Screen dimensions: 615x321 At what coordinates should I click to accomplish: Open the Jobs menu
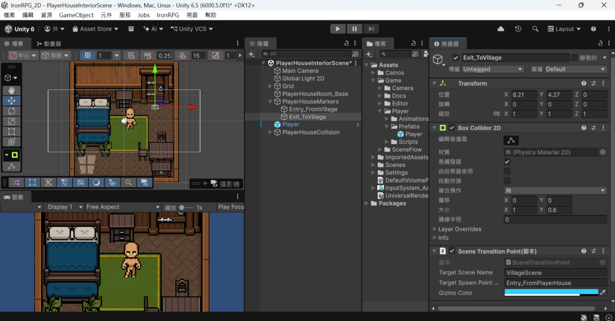coord(144,15)
